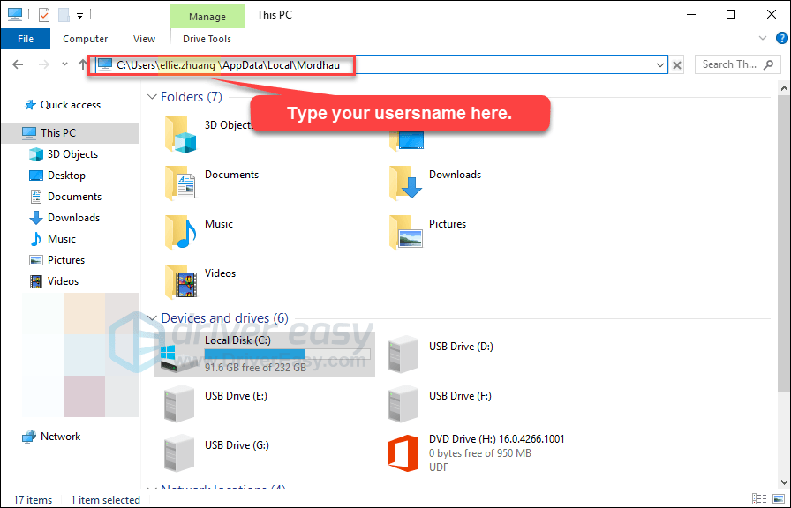
Task: Go up one level with the Up arrow
Action: (83, 64)
